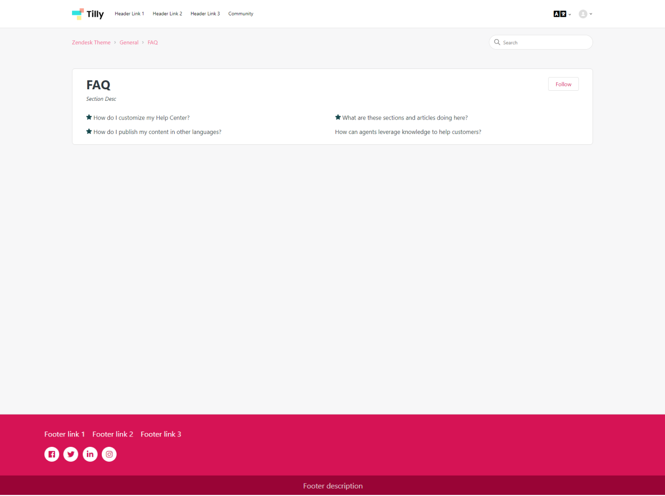Open the Community page
The height and width of the screenshot is (496, 665).
[241, 14]
